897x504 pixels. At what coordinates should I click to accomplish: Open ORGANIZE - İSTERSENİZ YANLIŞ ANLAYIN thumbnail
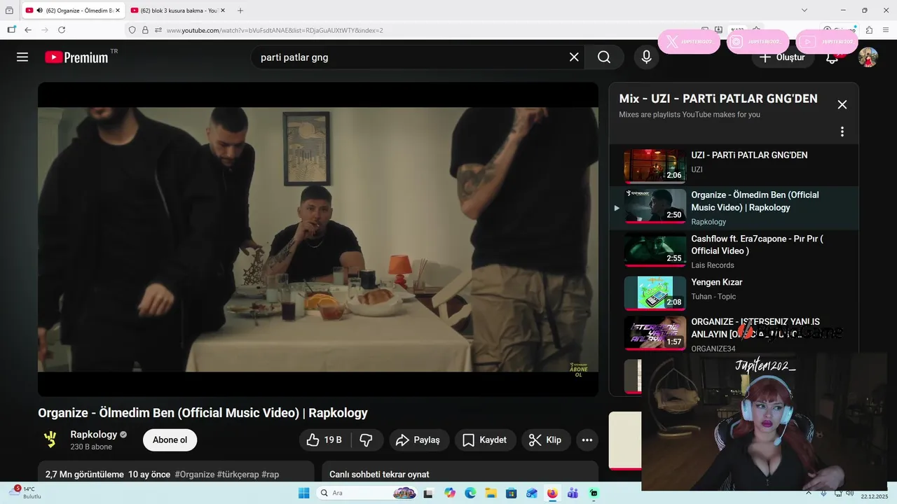tap(655, 333)
